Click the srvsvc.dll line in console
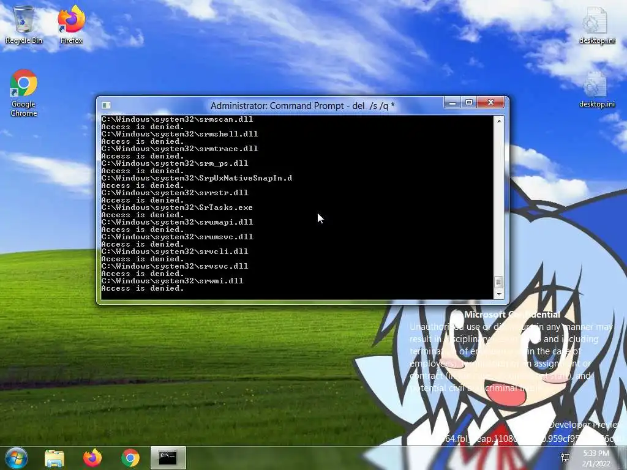Viewport: 627px width, 470px height. [175, 266]
